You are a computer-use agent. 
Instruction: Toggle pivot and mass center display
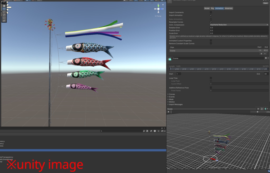pyautogui.click(x=262, y=109)
